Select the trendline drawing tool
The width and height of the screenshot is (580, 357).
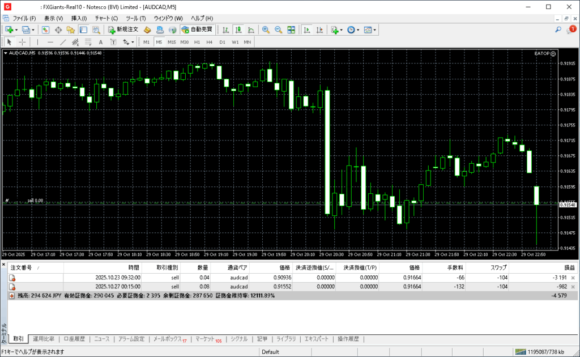(63, 42)
